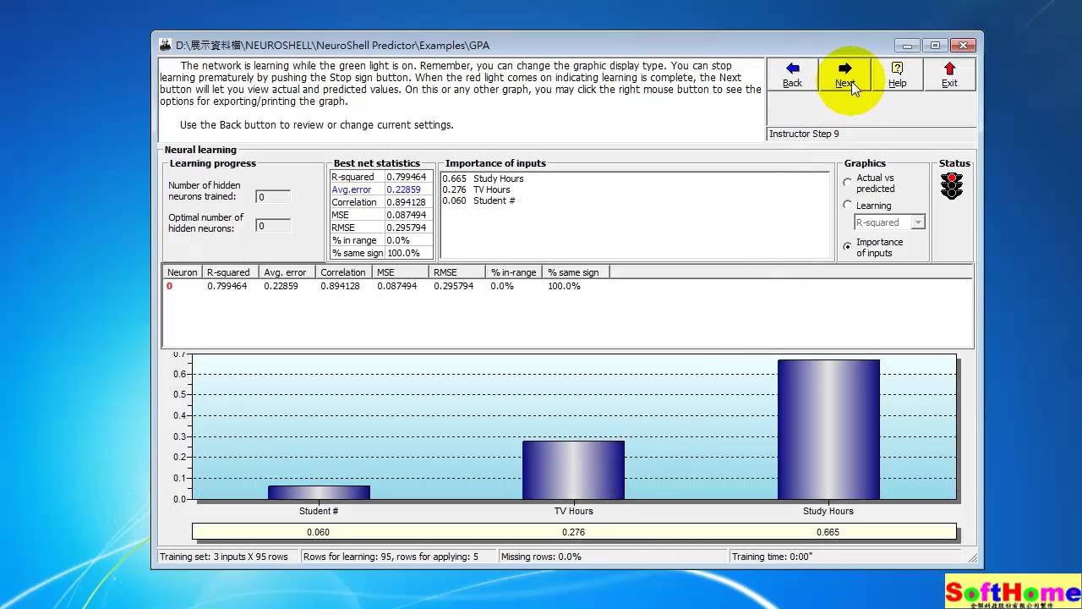This screenshot has height=609, width=1082.
Task: Click the Study Hours axis label
Action: [x=828, y=511]
